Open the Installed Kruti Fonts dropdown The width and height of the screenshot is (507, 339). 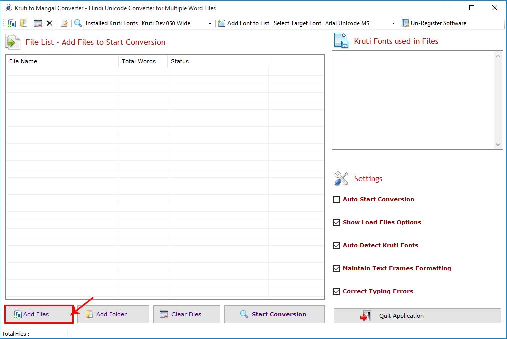[x=176, y=23]
